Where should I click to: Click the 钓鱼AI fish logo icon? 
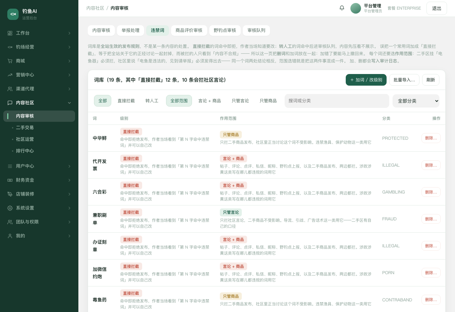[x=13, y=14]
